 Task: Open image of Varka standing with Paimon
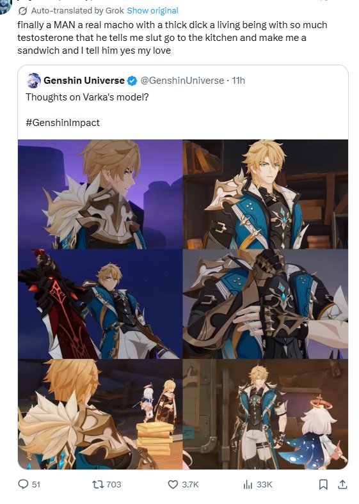[x=266, y=414]
